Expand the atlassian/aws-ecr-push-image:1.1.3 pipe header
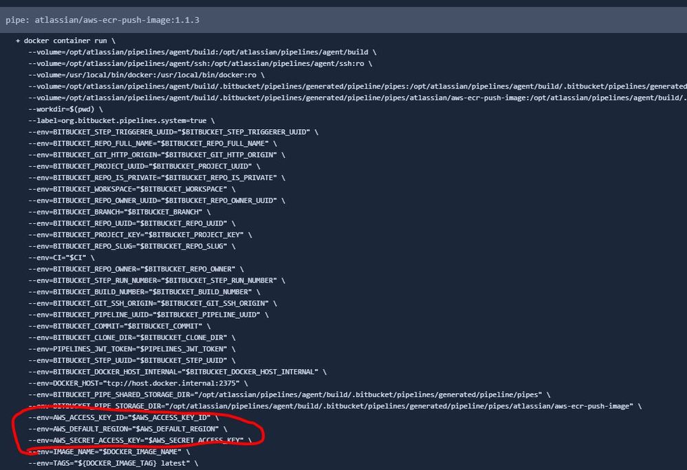The width and height of the screenshot is (687, 470). (x=344, y=20)
